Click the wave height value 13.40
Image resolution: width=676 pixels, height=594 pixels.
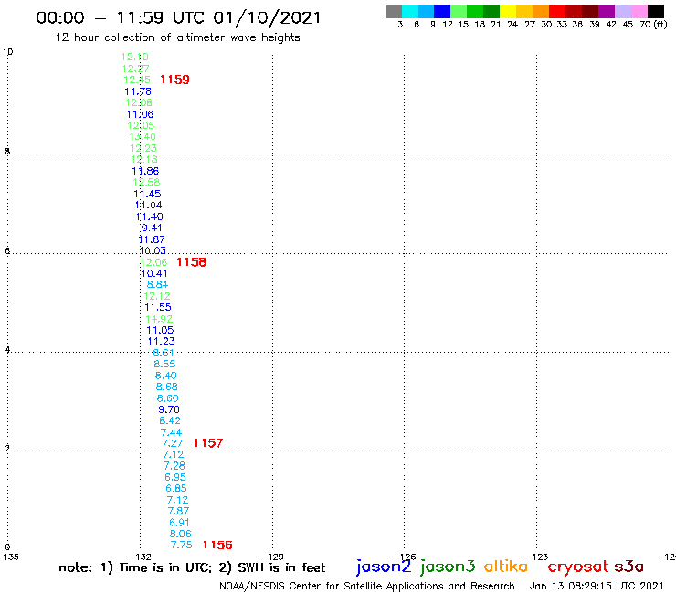143,137
